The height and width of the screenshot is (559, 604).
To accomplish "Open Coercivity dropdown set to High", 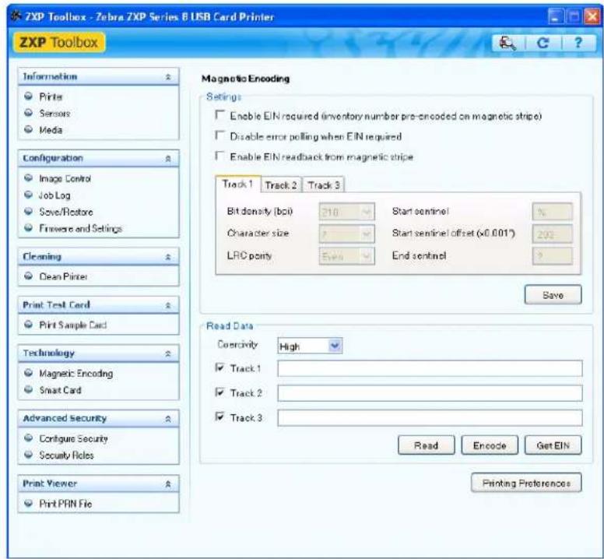I will click(x=310, y=346).
